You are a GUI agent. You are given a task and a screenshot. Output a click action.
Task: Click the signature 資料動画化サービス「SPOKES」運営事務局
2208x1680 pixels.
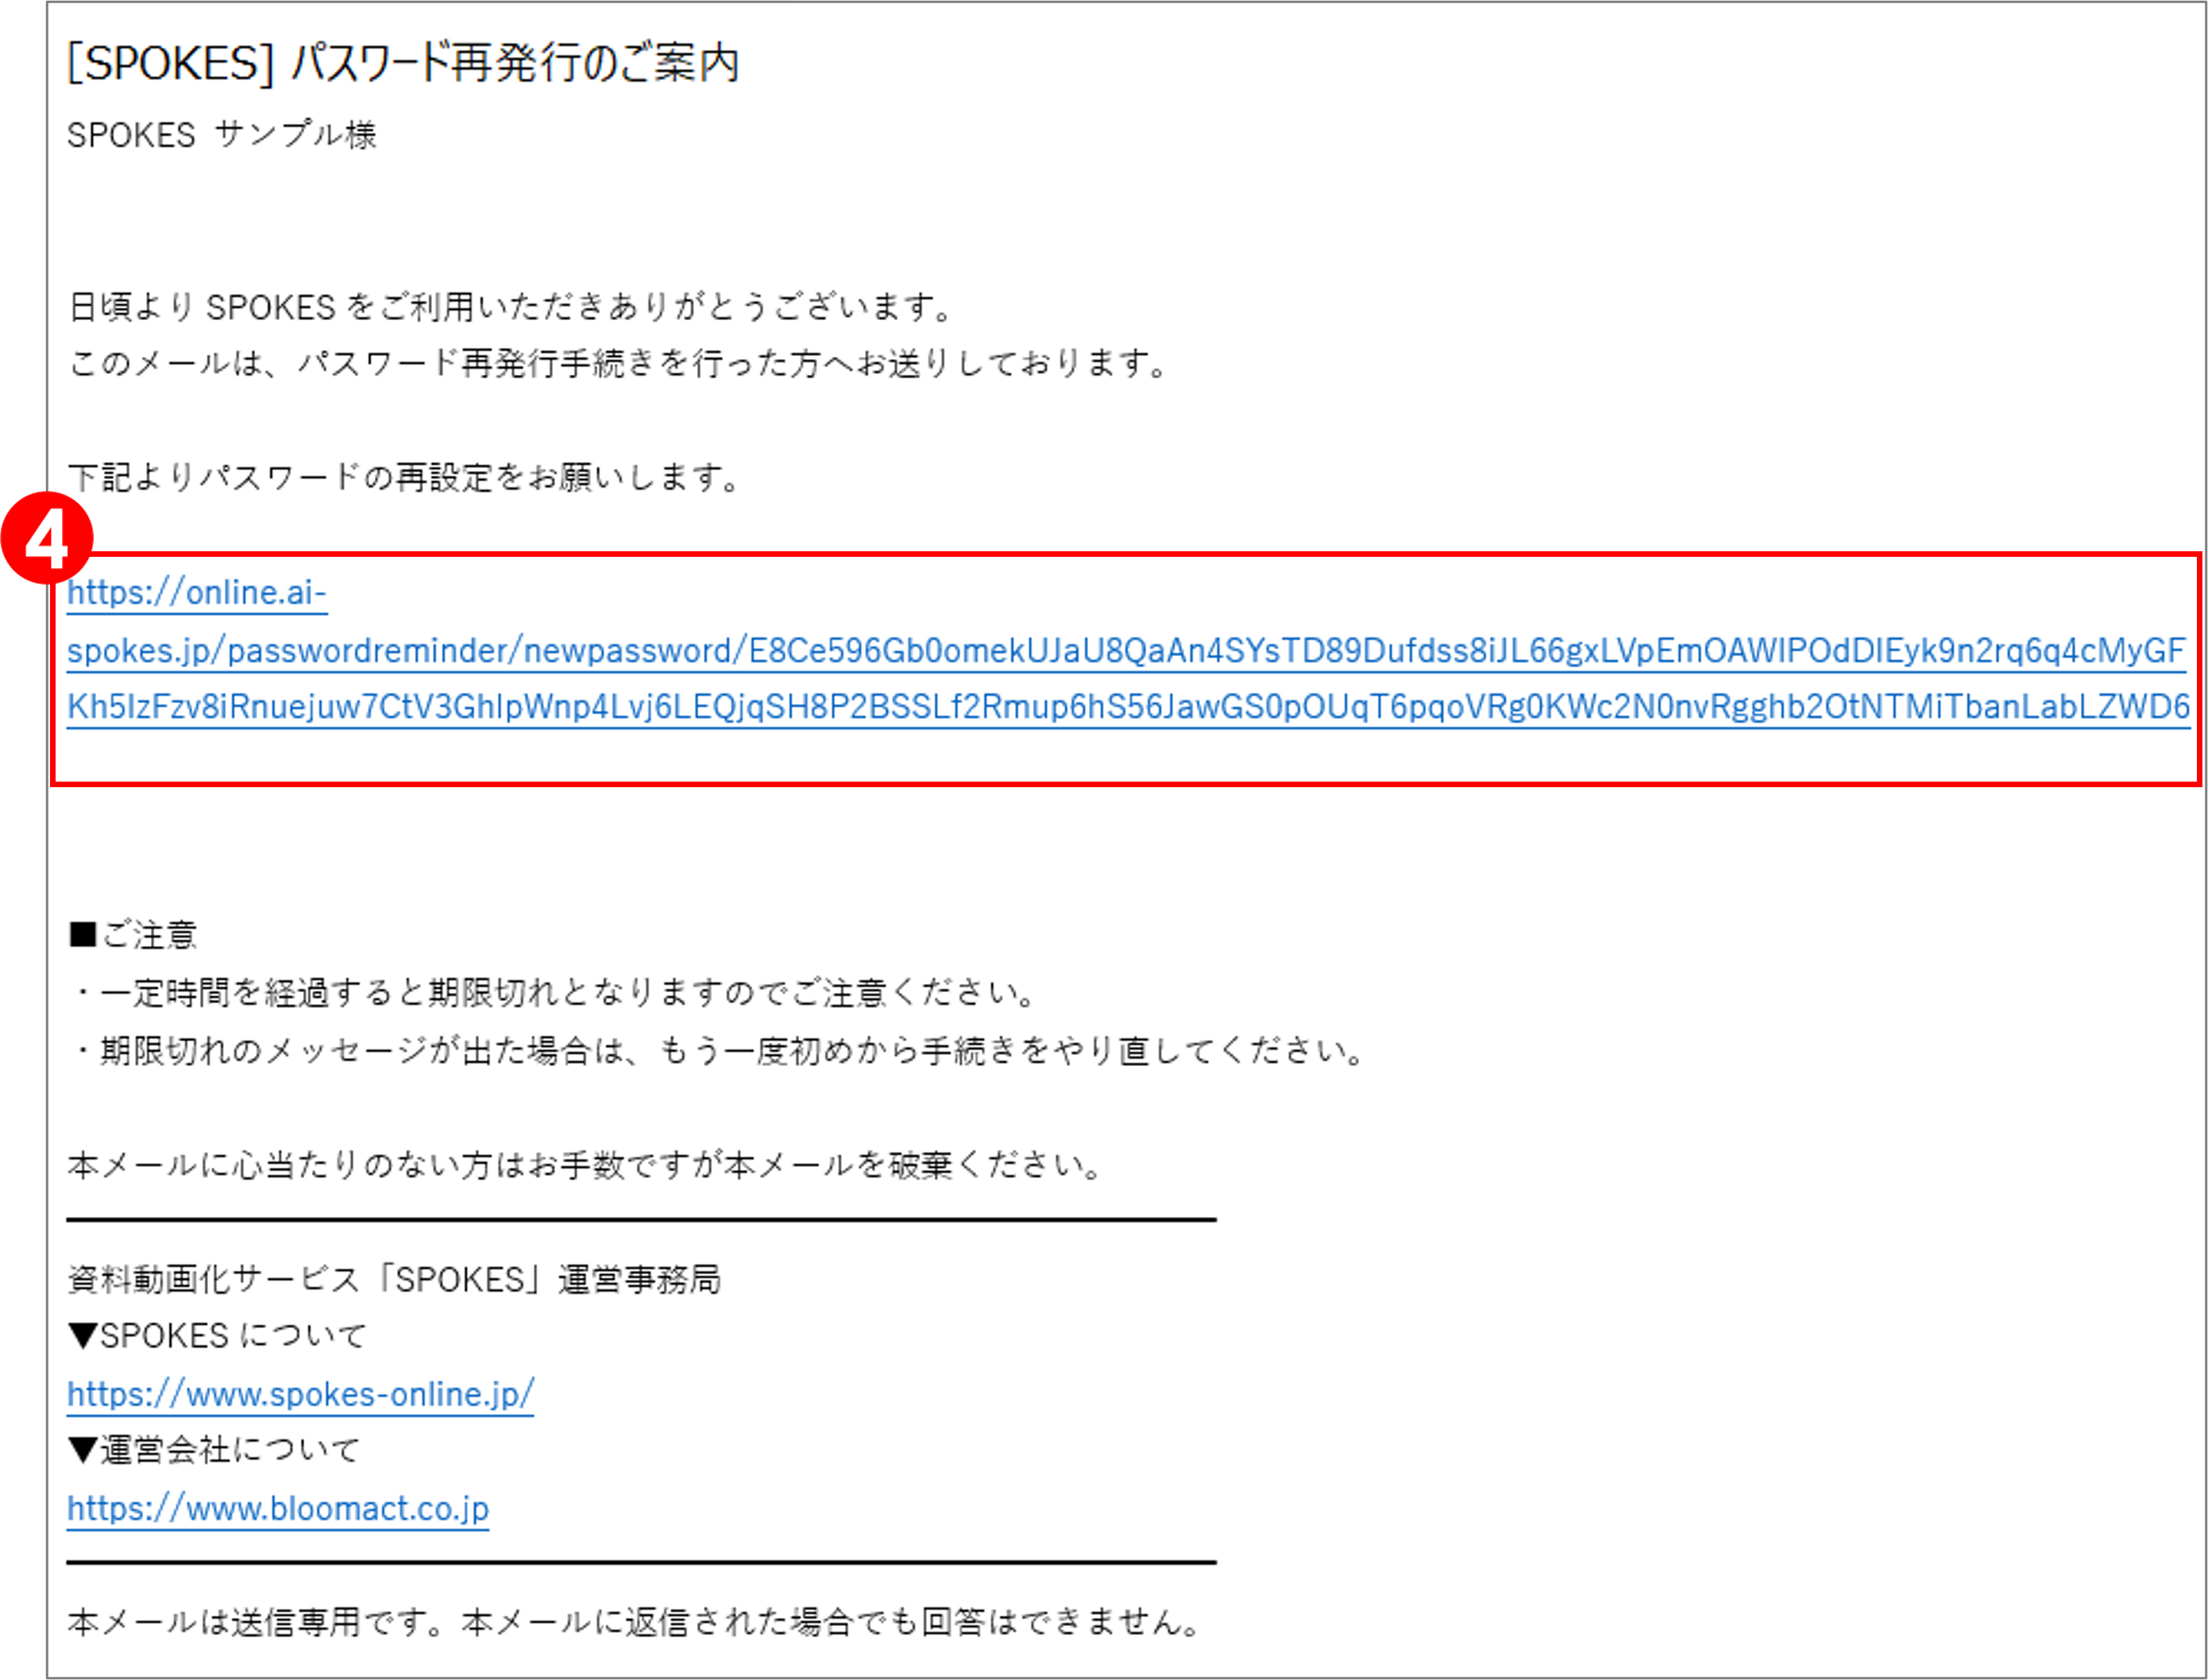coord(394,1280)
